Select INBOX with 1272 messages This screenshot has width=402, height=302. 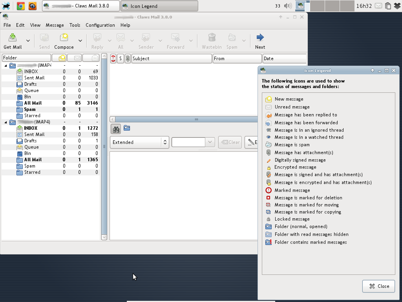click(x=51, y=128)
